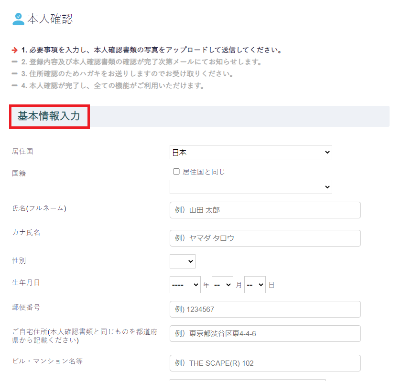Click the 本人確認 person icon

(18, 19)
